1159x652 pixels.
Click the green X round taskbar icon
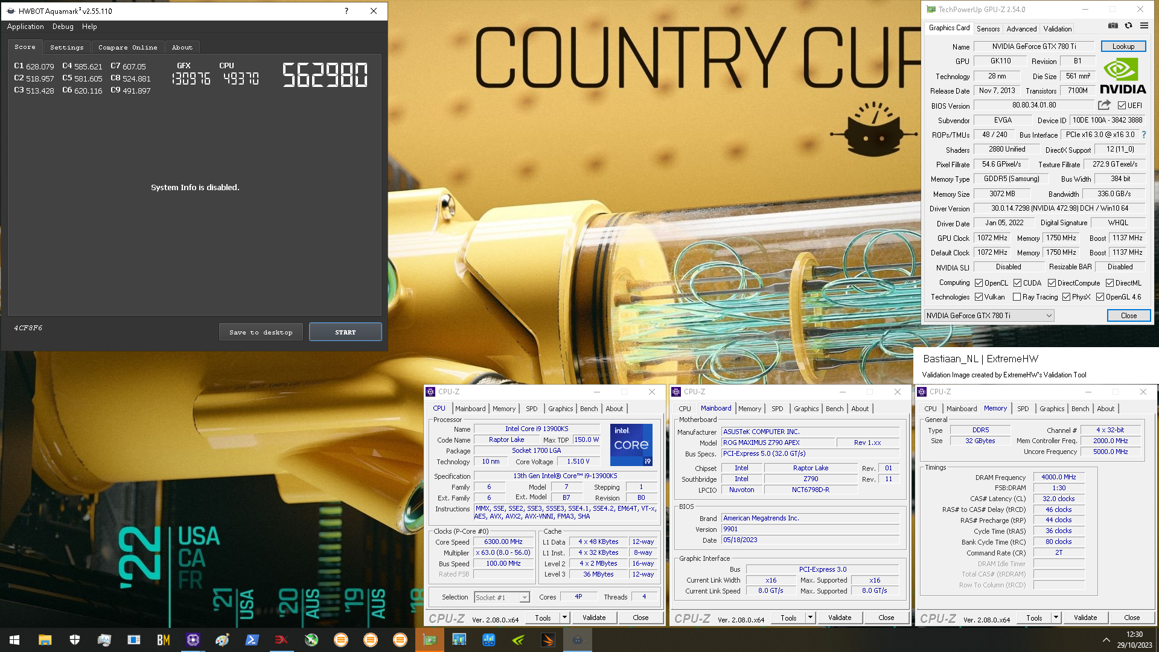[x=311, y=640]
